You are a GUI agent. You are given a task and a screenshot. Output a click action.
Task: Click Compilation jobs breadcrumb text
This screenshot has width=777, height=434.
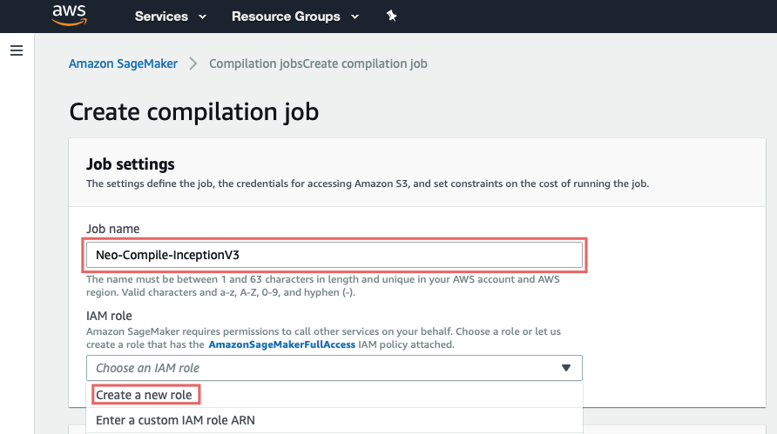point(256,63)
